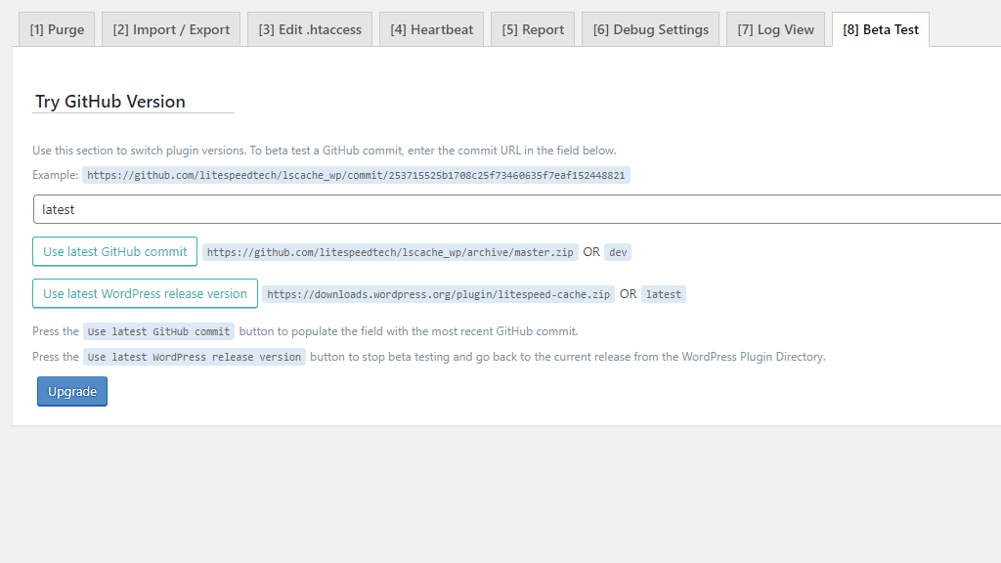This screenshot has width=1001, height=563.
Task: Click the 'latest' code label after OR
Action: pyautogui.click(x=664, y=294)
